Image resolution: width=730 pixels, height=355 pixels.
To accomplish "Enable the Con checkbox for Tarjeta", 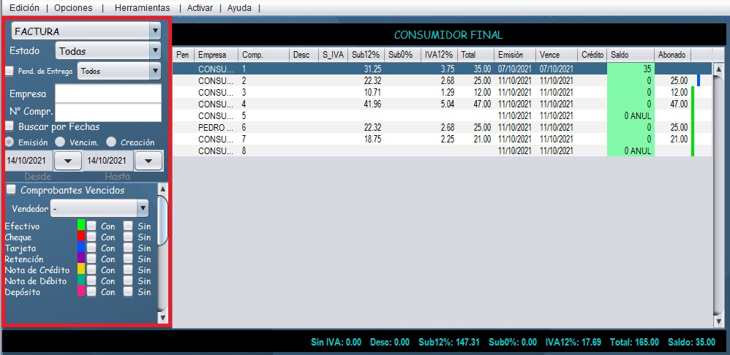I will [91, 248].
